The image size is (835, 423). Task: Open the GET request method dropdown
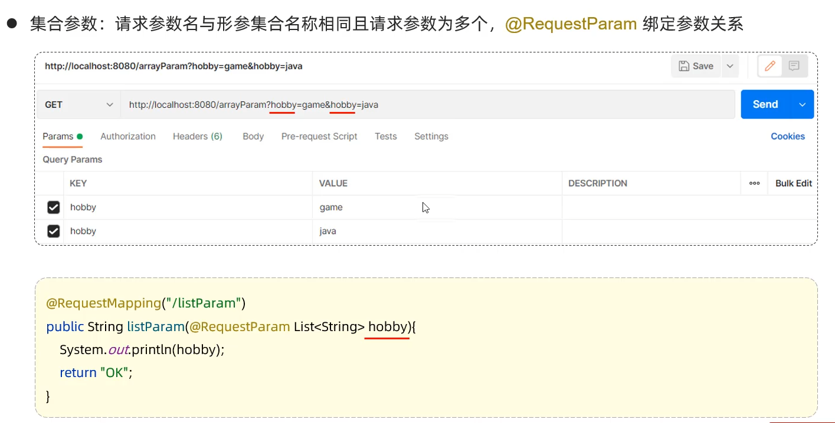(x=80, y=104)
